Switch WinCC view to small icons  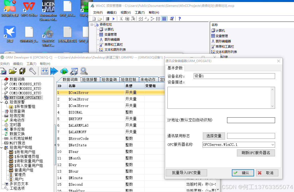[x=147, y=19]
